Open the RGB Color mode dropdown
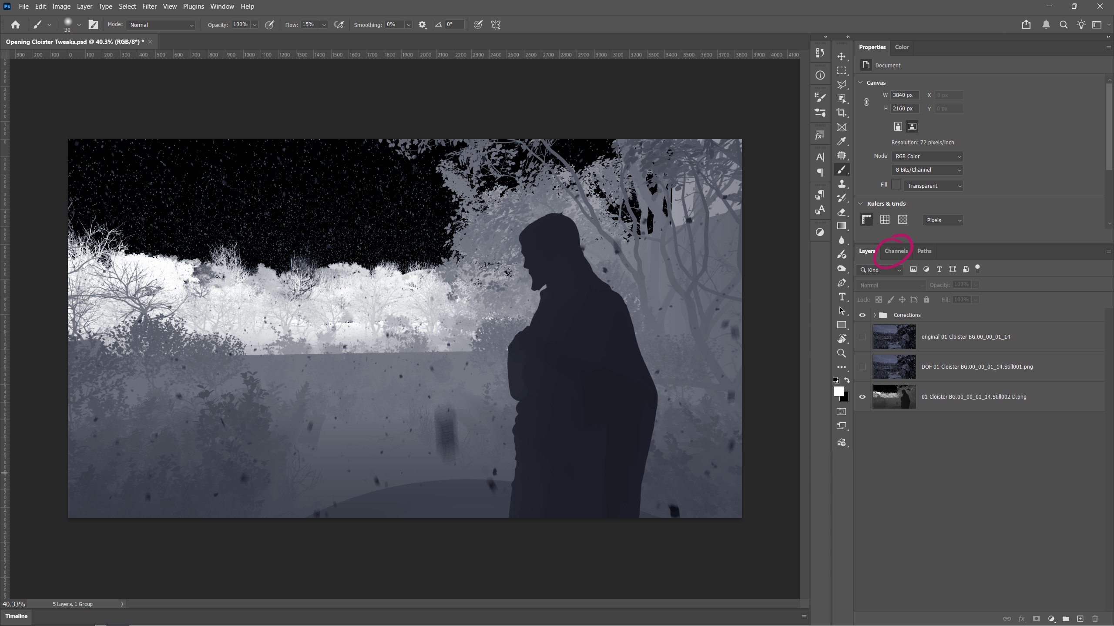The width and height of the screenshot is (1114, 626). tap(927, 156)
